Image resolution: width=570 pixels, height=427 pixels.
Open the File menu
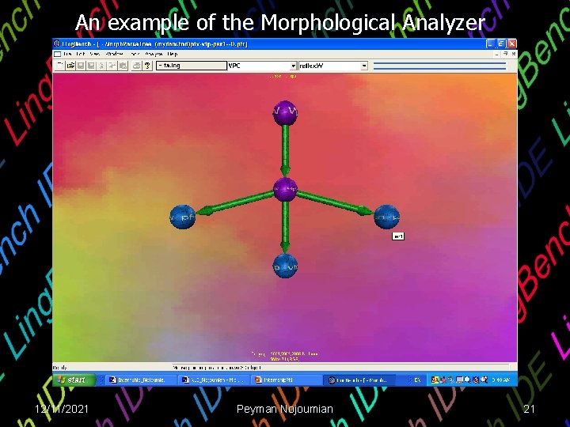pyautogui.click(x=67, y=54)
